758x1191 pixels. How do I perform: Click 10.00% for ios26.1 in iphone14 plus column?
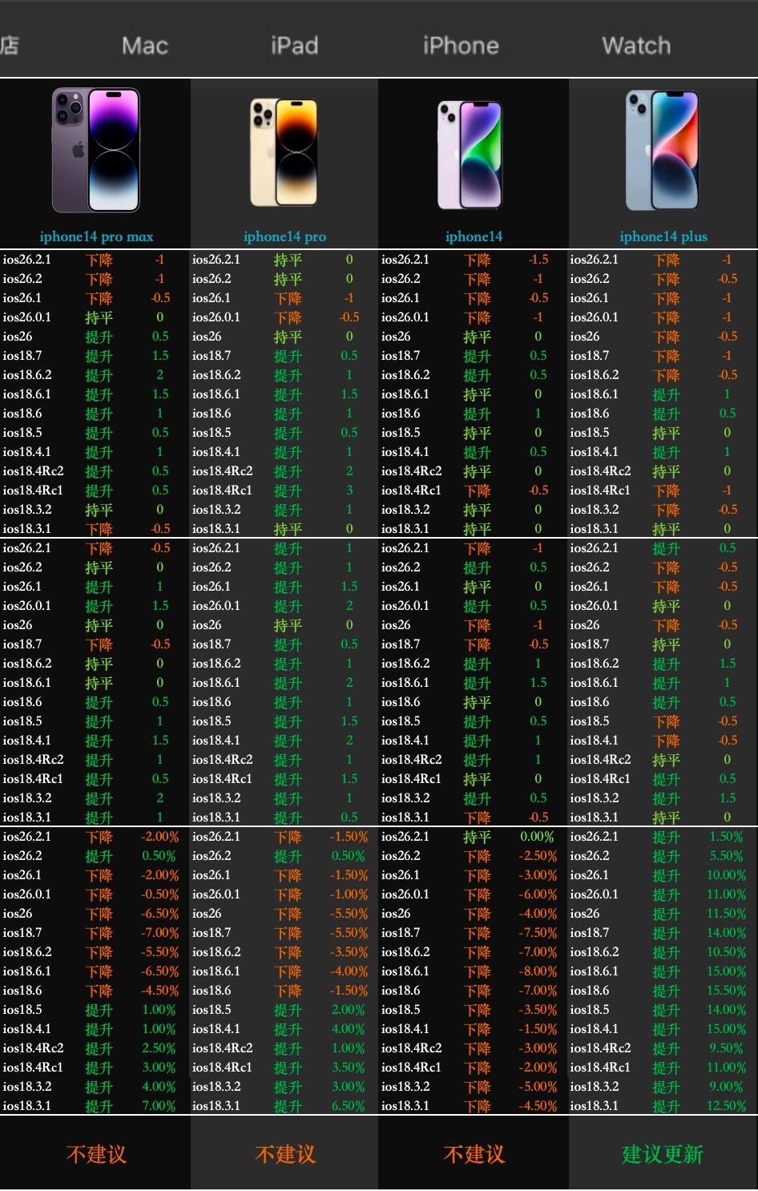point(726,875)
